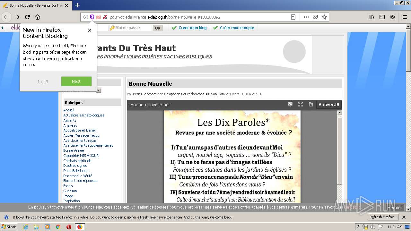Bookmark this page with the star
This screenshot has width=411, height=231.
pyautogui.click(x=324, y=17)
